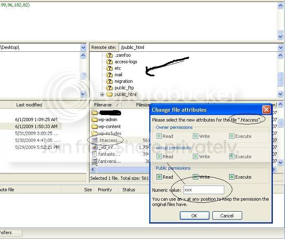Select the mail tree entry
The height and width of the screenshot is (239, 285).
click(x=118, y=75)
